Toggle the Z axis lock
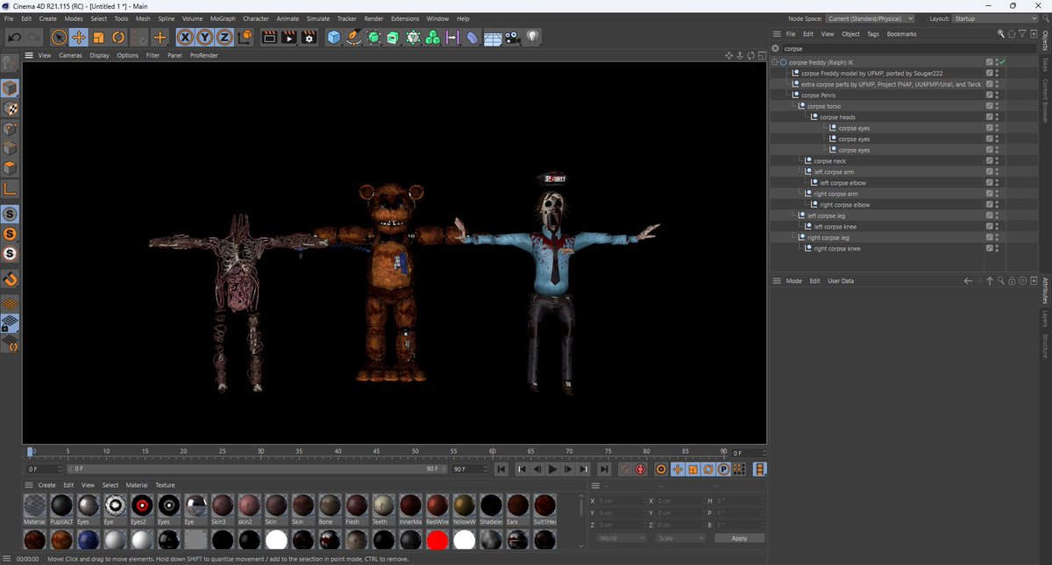Viewport: 1052px width, 565px height. click(224, 37)
